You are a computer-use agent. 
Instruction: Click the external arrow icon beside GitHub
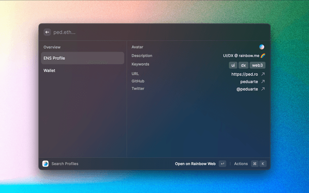pos(263,82)
